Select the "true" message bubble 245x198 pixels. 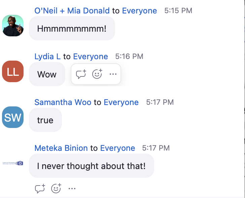[45, 120]
